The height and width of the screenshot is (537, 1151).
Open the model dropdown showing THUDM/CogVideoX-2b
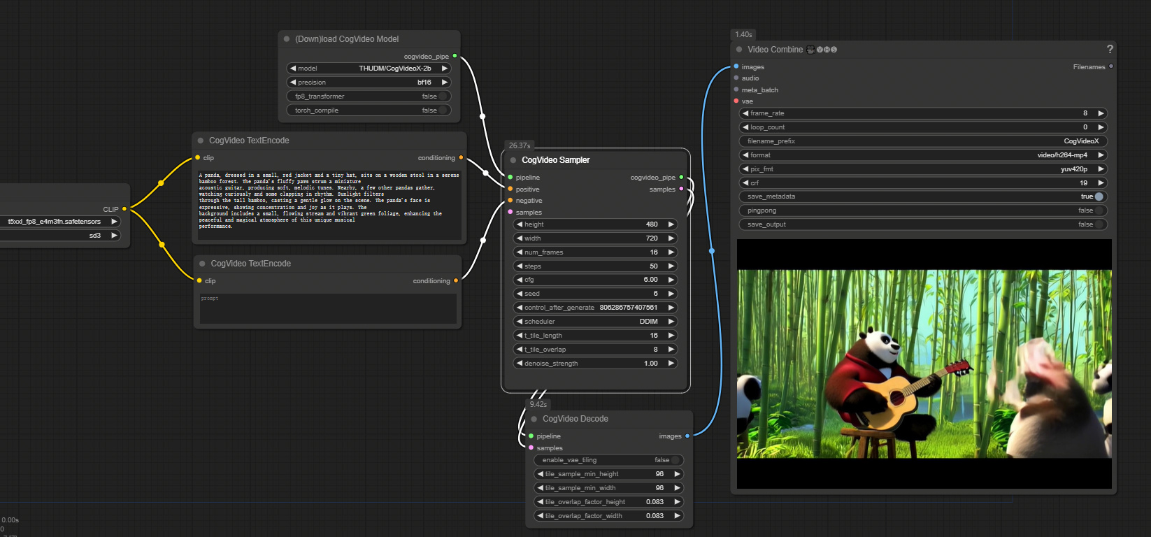[x=369, y=69]
